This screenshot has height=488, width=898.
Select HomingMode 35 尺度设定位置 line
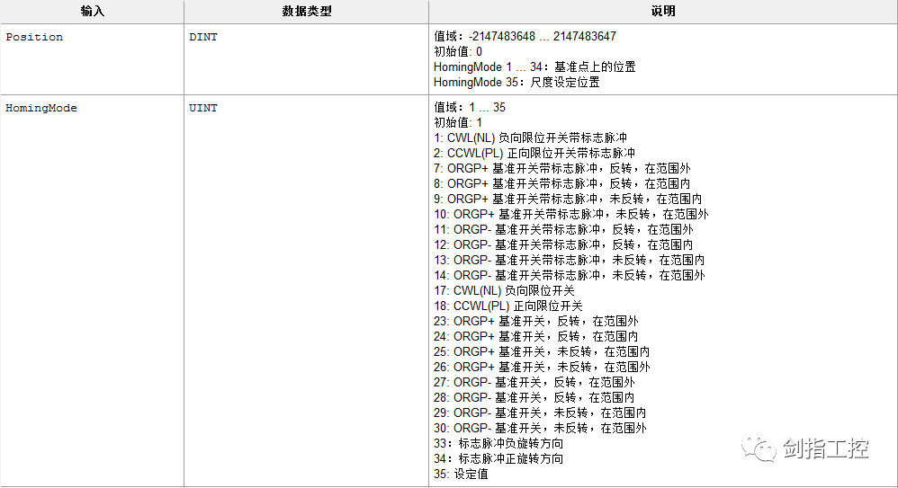pyautogui.click(x=516, y=83)
